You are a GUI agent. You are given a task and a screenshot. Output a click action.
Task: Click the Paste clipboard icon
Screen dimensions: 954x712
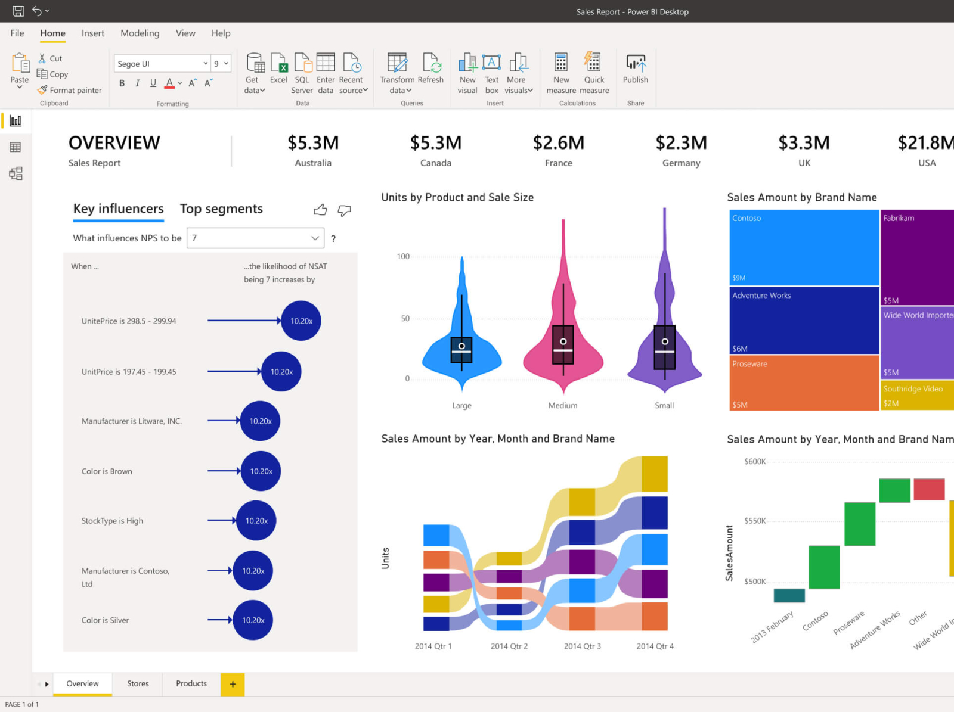[x=20, y=63]
